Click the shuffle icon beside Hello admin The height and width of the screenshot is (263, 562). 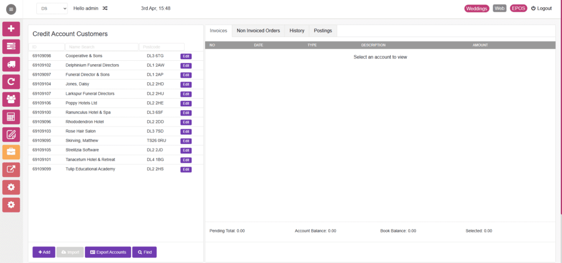(x=105, y=8)
